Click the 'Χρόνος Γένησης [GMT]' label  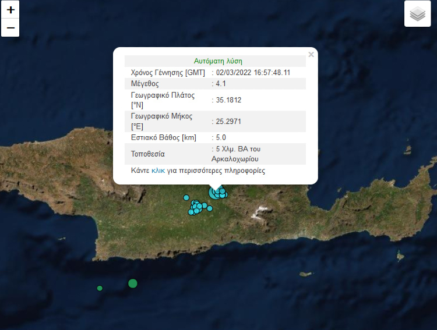[x=168, y=73]
